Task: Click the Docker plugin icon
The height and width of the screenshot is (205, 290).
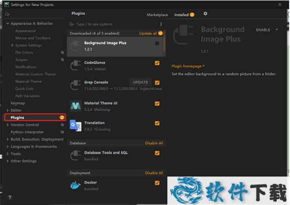Action: pos(76,185)
